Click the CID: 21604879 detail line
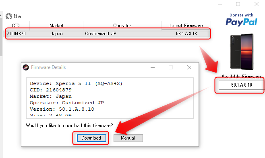This screenshot has width=265, height=158. pyautogui.click(x=51, y=90)
